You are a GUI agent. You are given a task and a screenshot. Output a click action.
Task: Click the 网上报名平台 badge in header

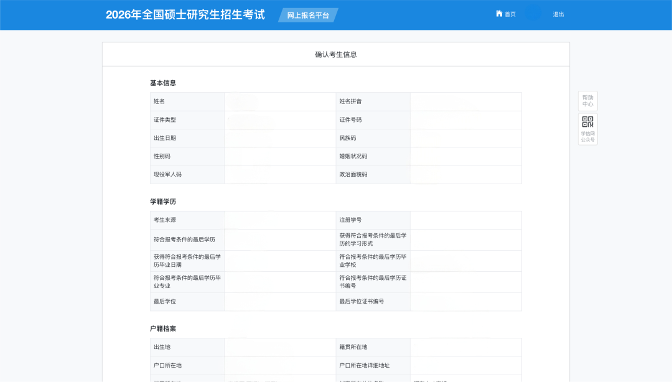point(308,15)
